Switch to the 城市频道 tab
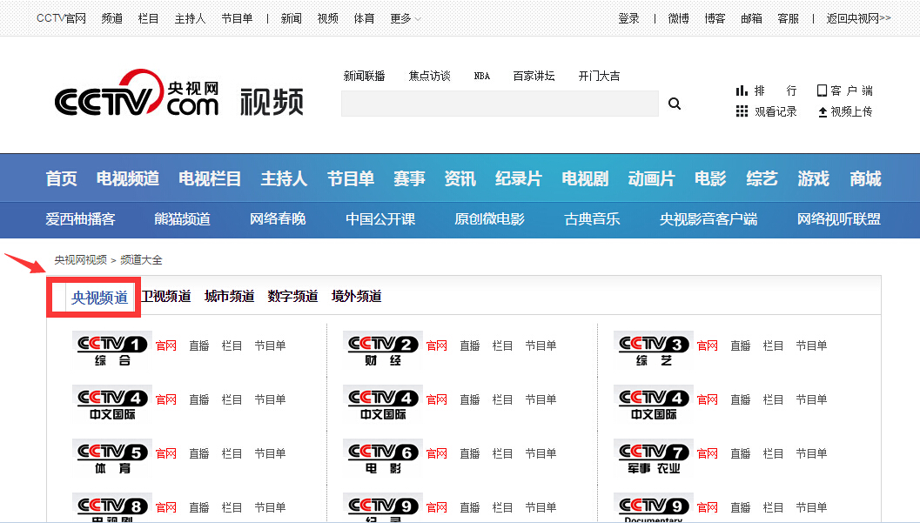920x523 pixels. pyautogui.click(x=230, y=296)
